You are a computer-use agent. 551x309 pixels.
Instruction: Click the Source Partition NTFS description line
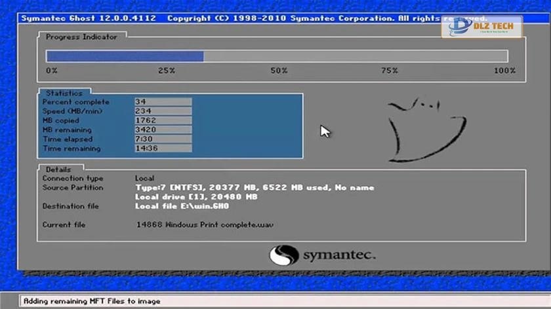(x=255, y=188)
